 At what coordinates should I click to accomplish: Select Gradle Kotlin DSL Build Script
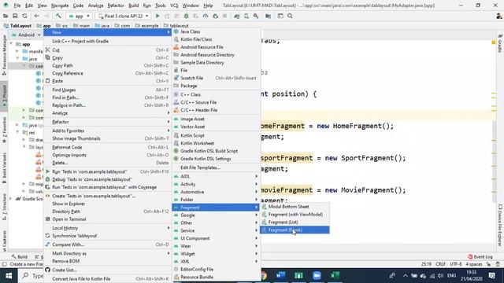(x=217, y=151)
